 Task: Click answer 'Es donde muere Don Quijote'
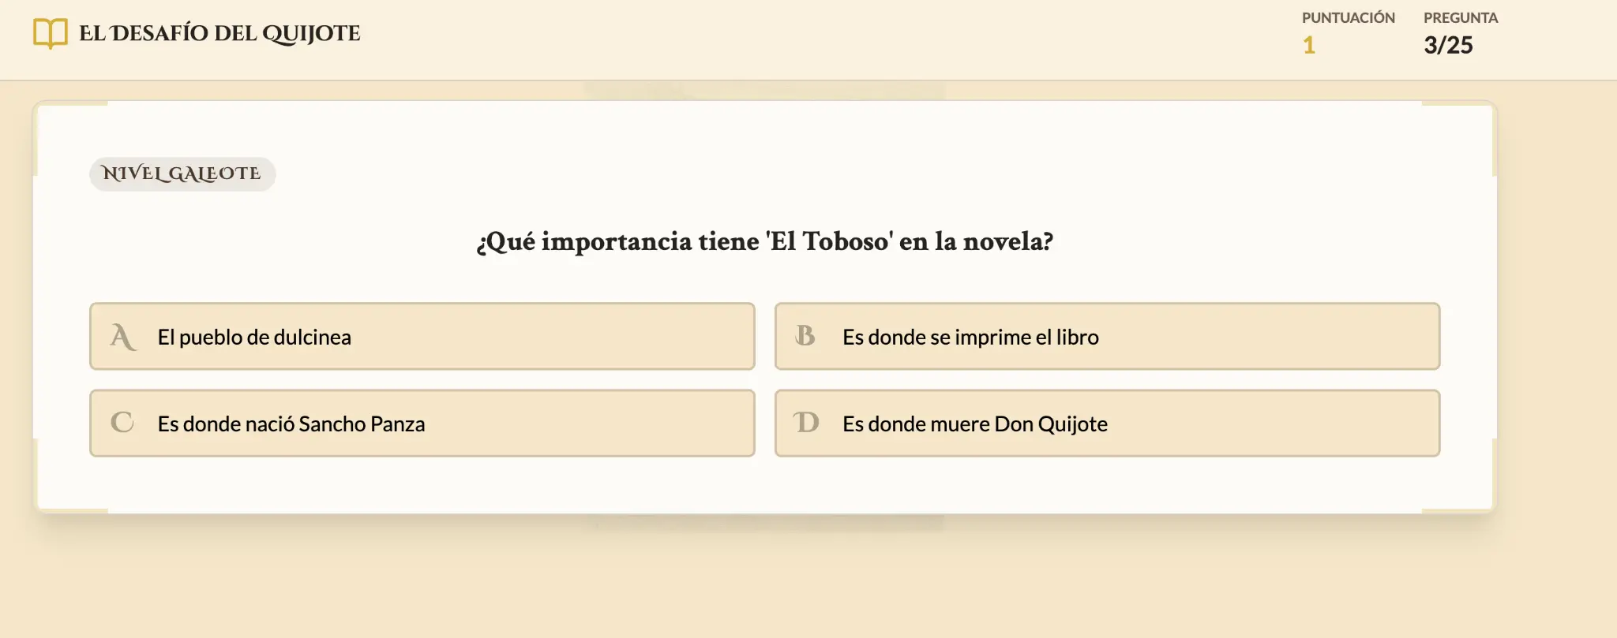click(x=1109, y=423)
